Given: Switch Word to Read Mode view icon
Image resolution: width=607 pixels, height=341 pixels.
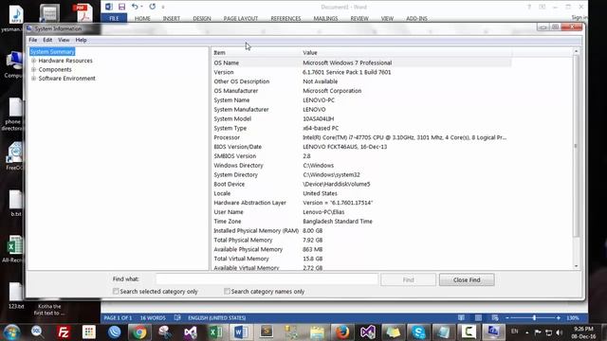Looking at the screenshot, I should pos(461,318).
